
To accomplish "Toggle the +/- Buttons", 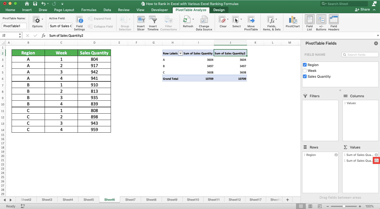I will (321, 23).
